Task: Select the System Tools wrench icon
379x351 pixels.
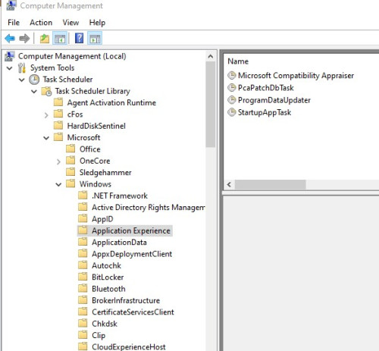Action: click(x=22, y=68)
